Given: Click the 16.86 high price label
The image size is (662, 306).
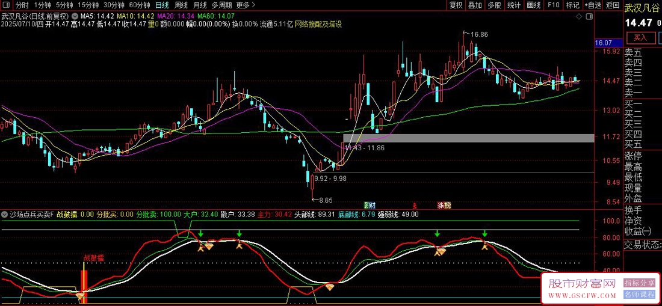Looking at the screenshot, I should (479, 34).
